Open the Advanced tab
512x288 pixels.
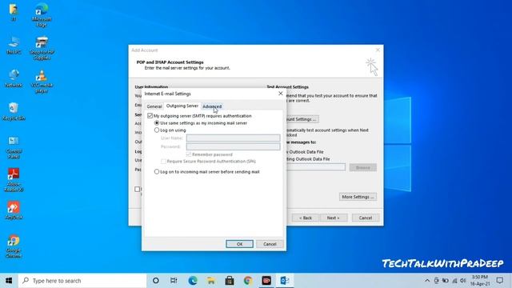(212, 106)
